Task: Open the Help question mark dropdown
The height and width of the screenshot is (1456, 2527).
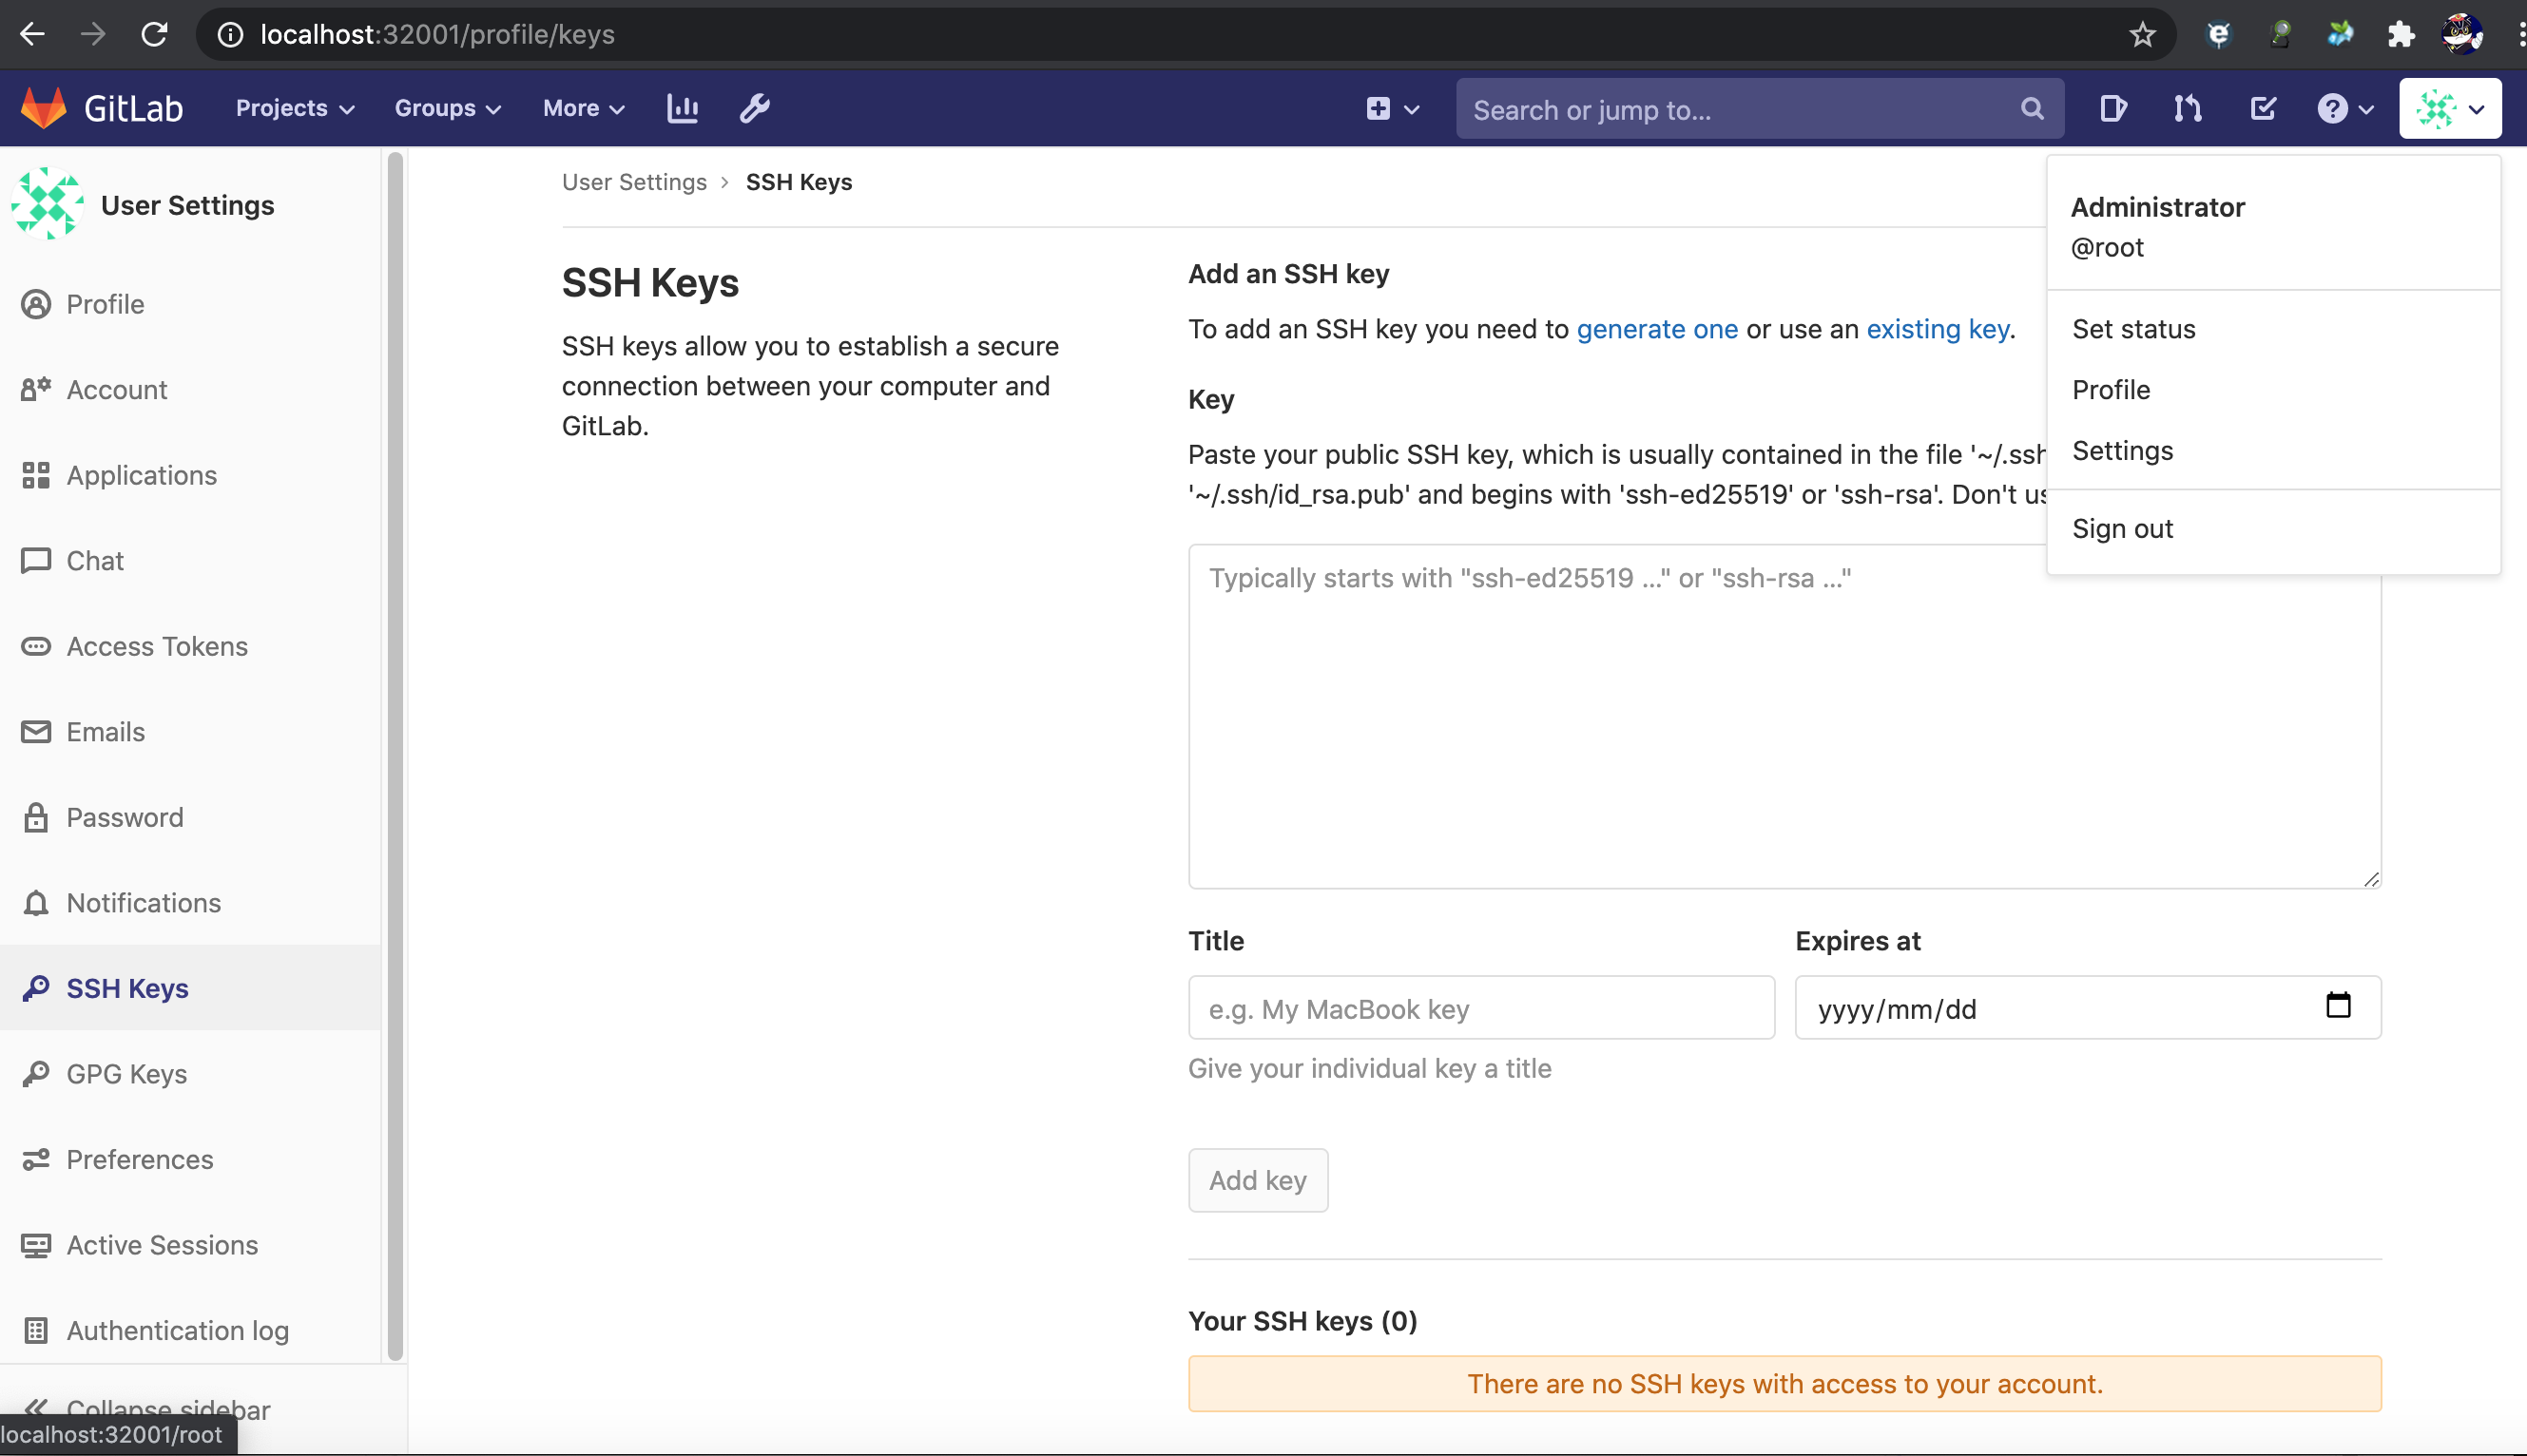Action: [2344, 108]
